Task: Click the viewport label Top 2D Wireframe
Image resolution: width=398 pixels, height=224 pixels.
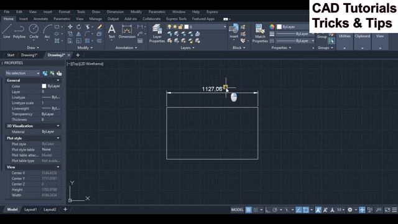Action: pyautogui.click(x=85, y=63)
